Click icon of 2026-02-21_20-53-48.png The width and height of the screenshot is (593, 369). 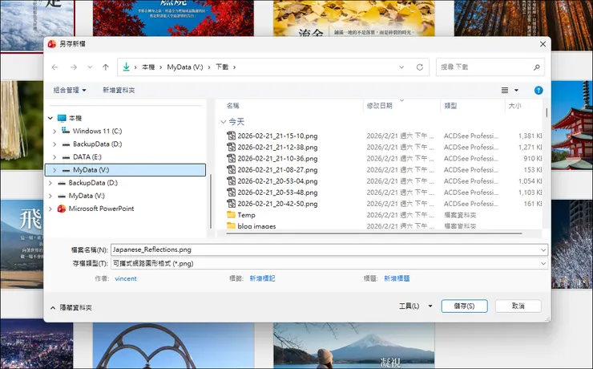[231, 193]
